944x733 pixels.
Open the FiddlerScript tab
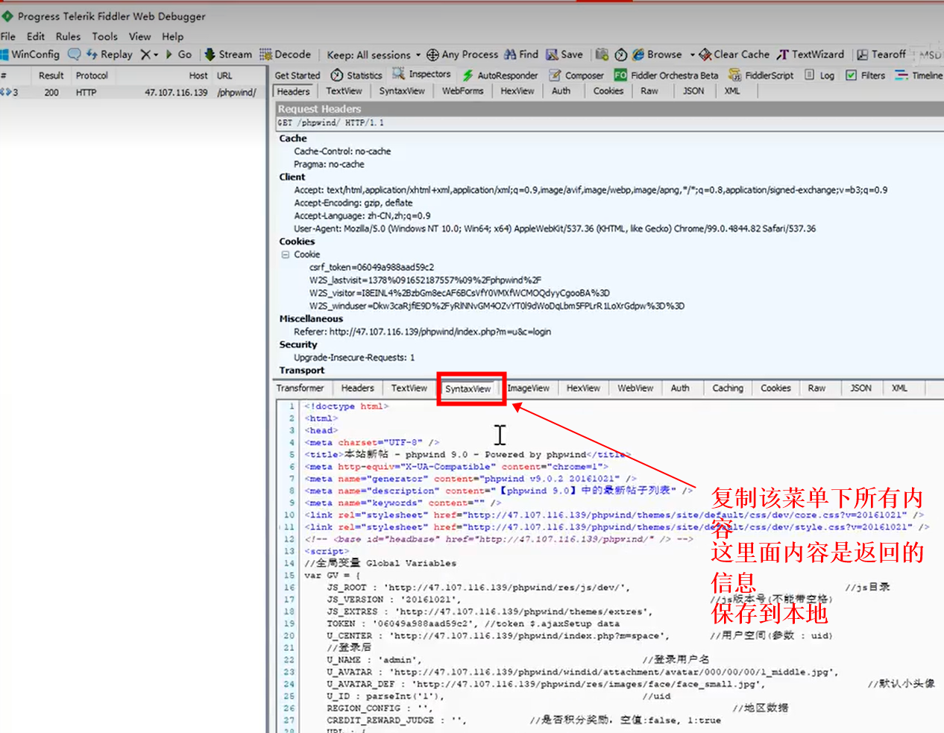tap(761, 75)
